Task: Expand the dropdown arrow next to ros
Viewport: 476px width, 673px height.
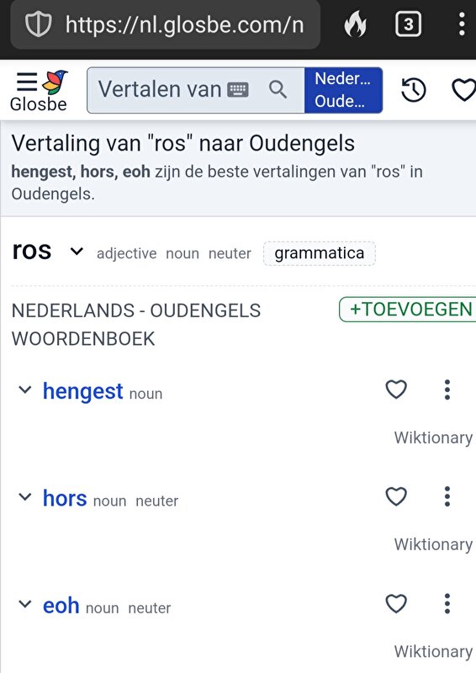Action: tap(77, 251)
